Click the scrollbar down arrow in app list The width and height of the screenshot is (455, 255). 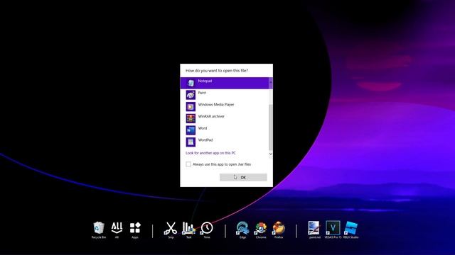pyautogui.click(x=271, y=154)
